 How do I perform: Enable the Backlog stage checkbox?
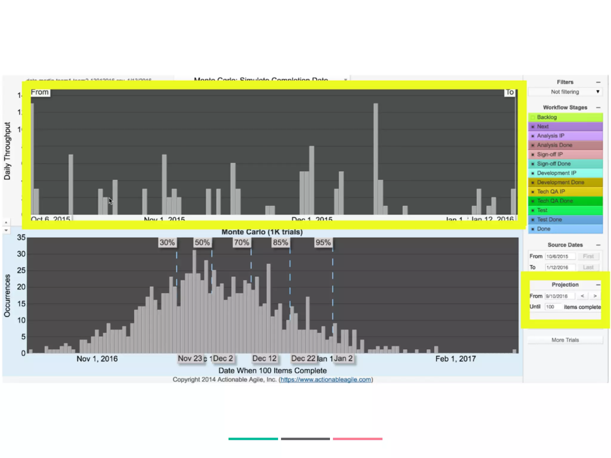(533, 117)
